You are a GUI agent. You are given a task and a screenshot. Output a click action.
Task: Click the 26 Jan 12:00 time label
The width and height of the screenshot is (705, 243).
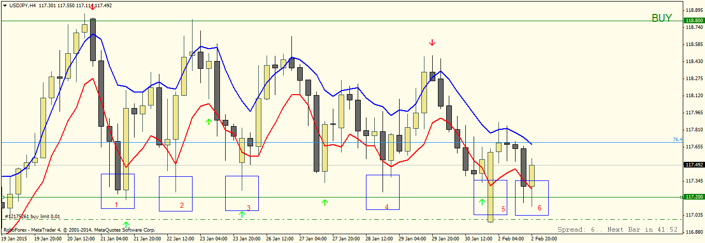tap(281, 239)
